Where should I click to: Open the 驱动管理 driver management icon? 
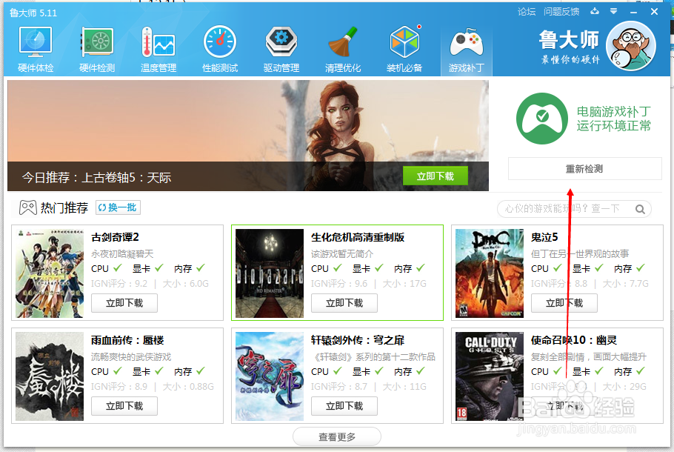(x=281, y=49)
